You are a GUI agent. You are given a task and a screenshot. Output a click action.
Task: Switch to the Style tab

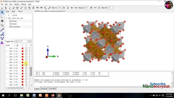[13, 11]
